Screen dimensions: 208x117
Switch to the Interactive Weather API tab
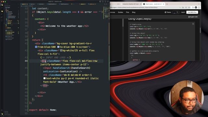[131, 4]
